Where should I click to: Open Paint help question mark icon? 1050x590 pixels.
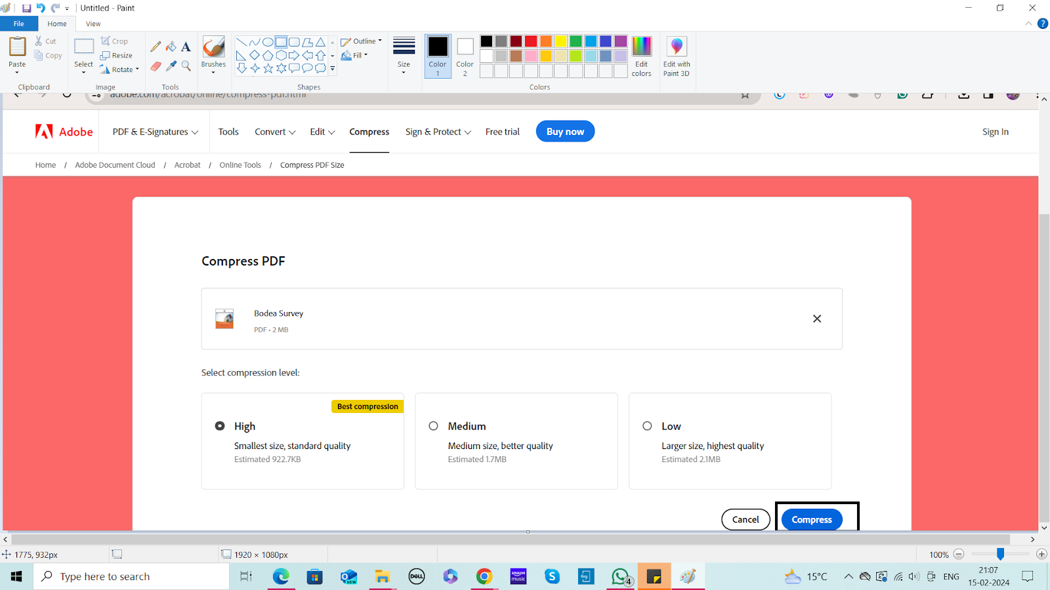coord(1042,24)
